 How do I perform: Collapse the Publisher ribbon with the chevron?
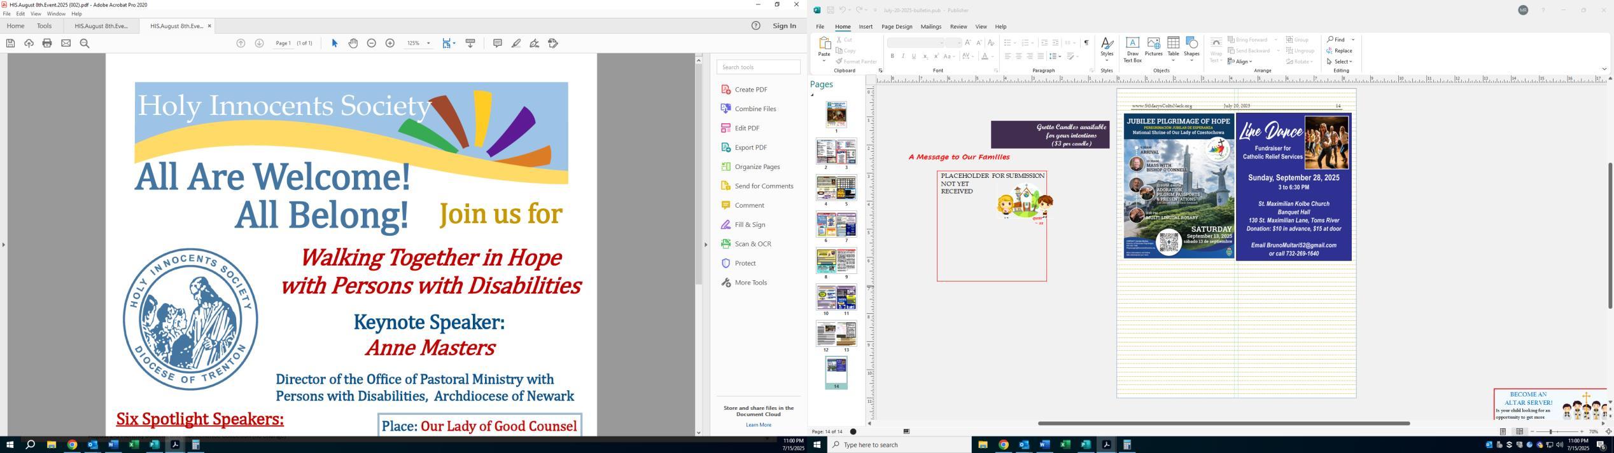(x=1604, y=69)
